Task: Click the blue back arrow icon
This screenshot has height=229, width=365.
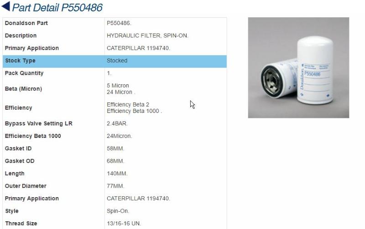Action: click(6, 6)
